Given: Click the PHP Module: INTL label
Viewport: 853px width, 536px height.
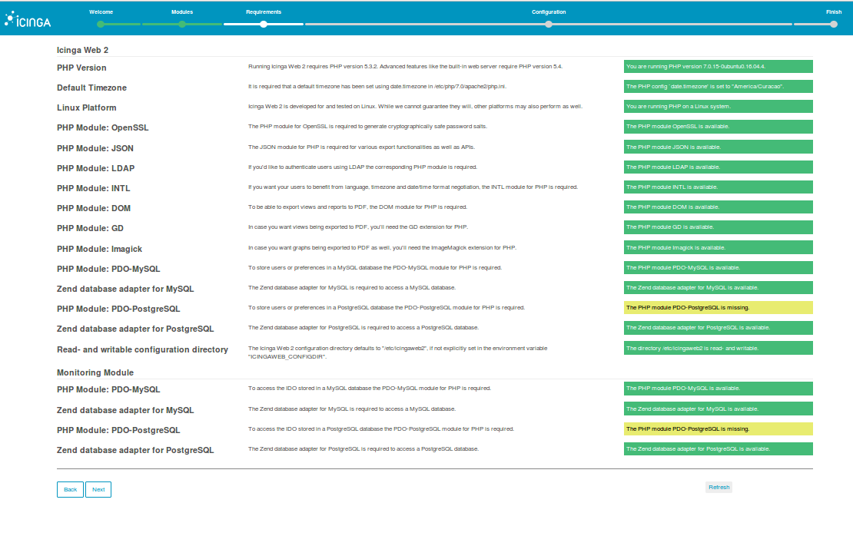Looking at the screenshot, I should click(x=94, y=188).
